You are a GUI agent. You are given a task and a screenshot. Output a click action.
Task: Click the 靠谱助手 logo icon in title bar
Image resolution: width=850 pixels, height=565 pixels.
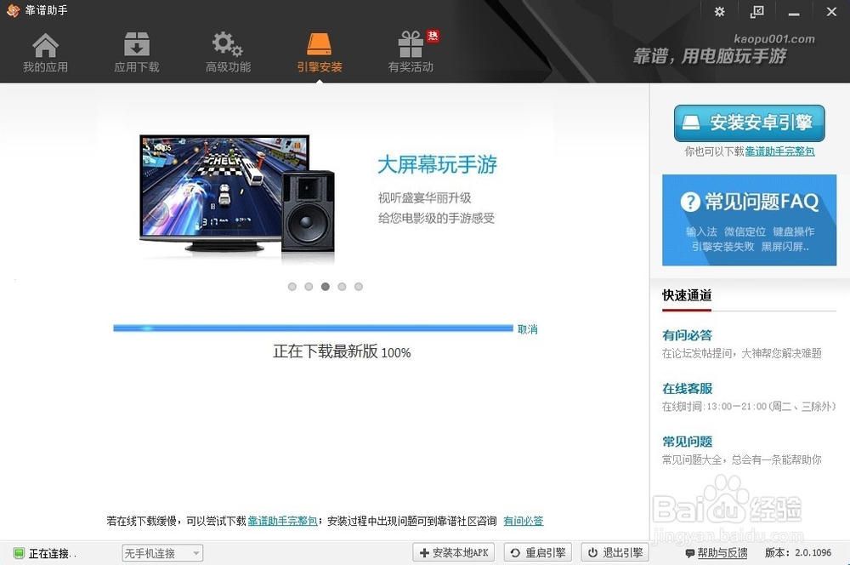pyautogui.click(x=13, y=10)
